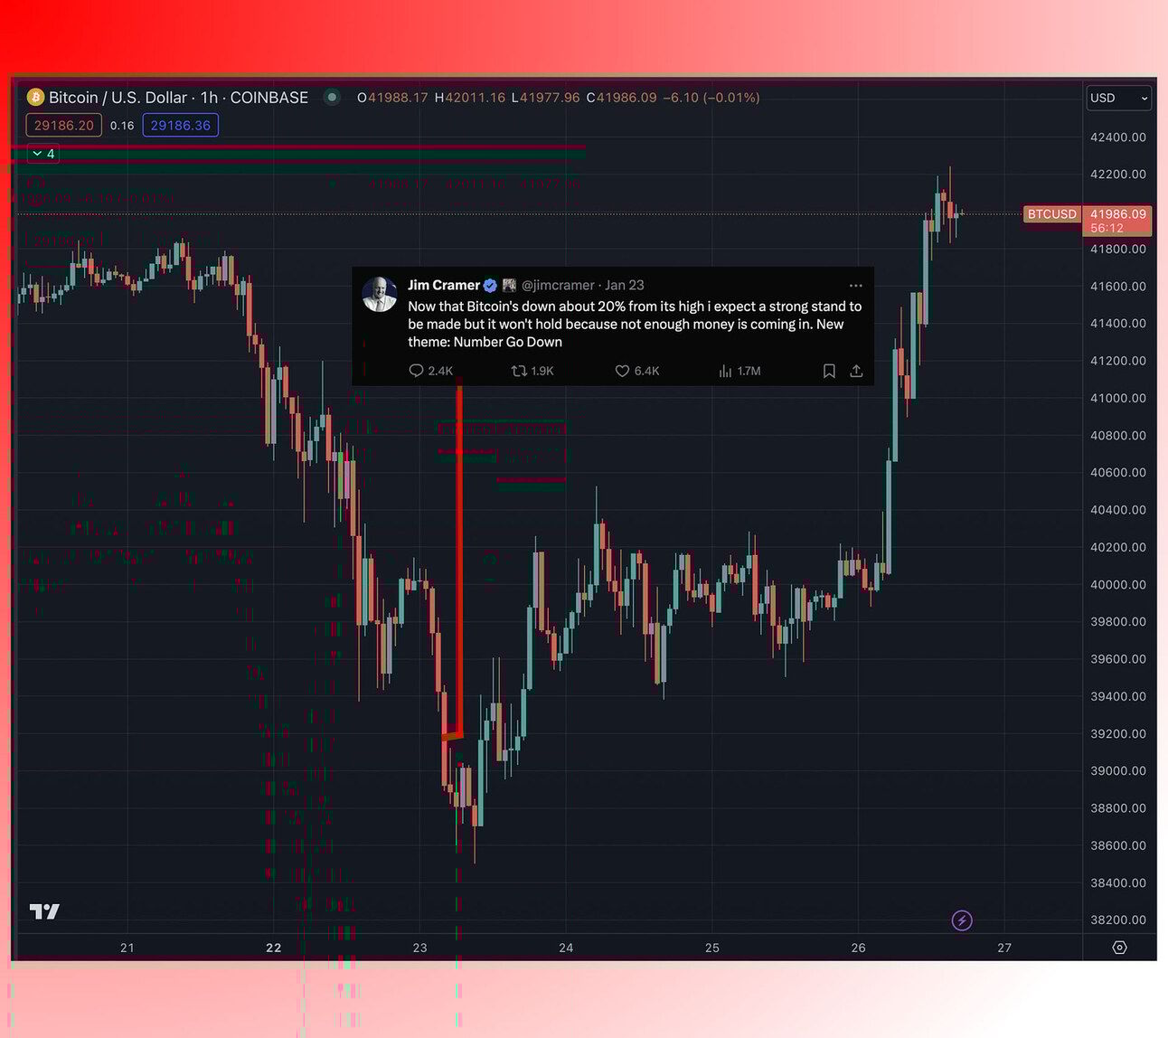The image size is (1168, 1038).
Task: Open the tweet's three-dot more menu
Action: pos(855,286)
